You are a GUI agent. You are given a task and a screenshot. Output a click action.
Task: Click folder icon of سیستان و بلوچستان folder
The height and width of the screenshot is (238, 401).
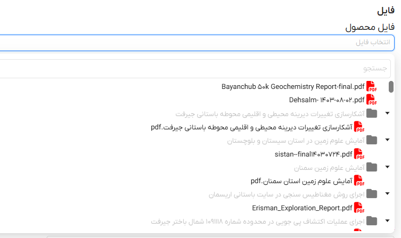(x=372, y=140)
